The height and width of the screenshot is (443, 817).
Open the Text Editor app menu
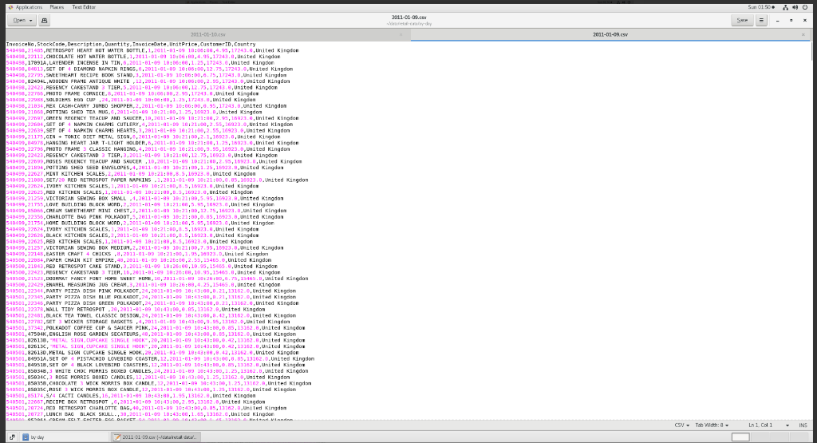coord(83,7)
